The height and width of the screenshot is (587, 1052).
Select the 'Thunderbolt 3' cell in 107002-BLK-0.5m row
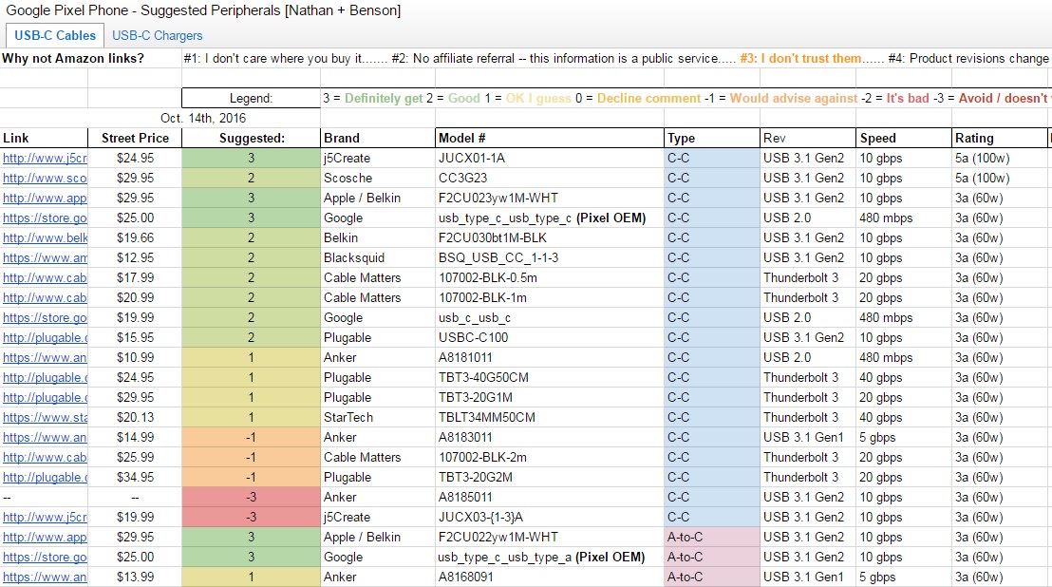click(x=808, y=277)
